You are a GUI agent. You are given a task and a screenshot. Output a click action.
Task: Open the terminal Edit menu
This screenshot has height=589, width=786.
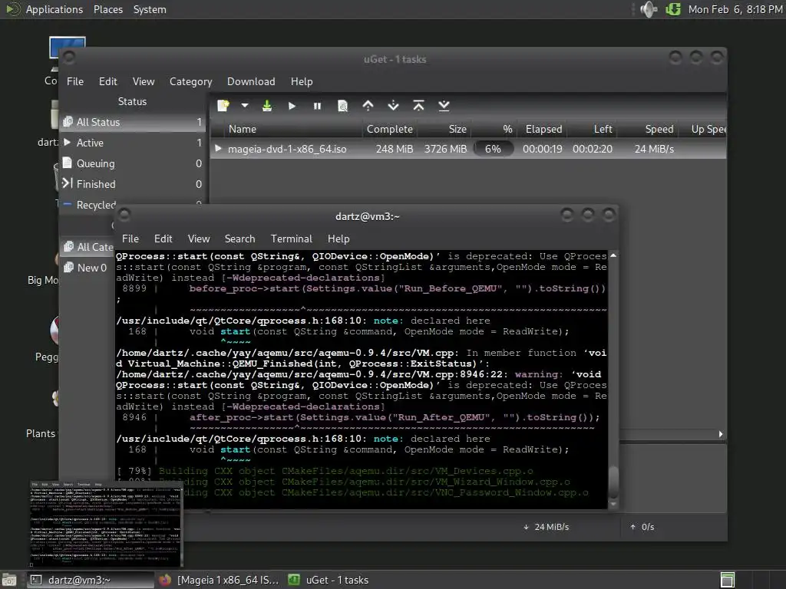pyautogui.click(x=163, y=239)
